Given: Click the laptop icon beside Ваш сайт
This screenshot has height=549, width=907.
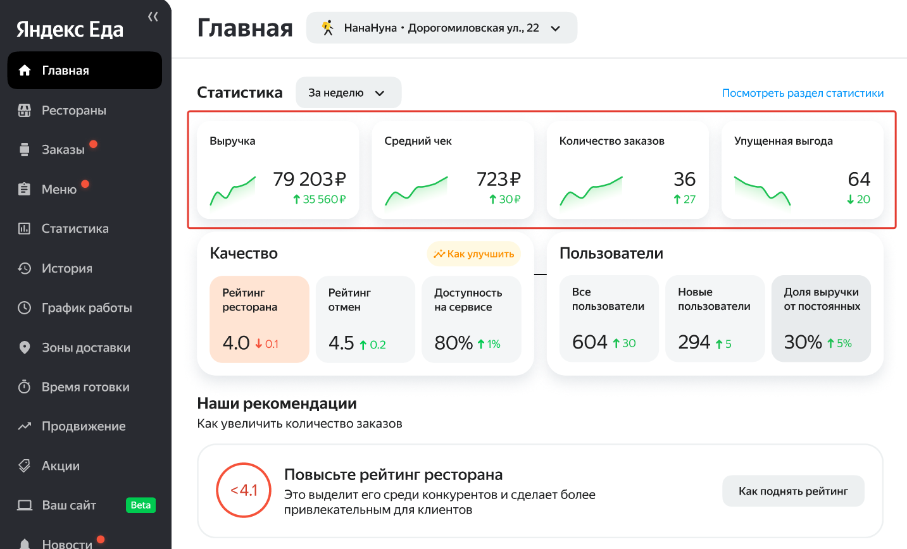Looking at the screenshot, I should tap(24, 505).
